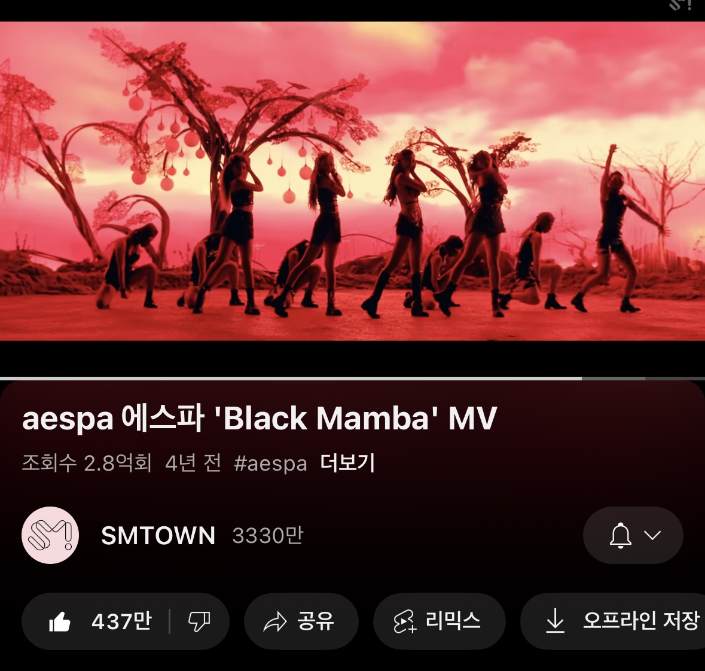
Task: Tap the notification bell icon
Action: [x=621, y=535]
